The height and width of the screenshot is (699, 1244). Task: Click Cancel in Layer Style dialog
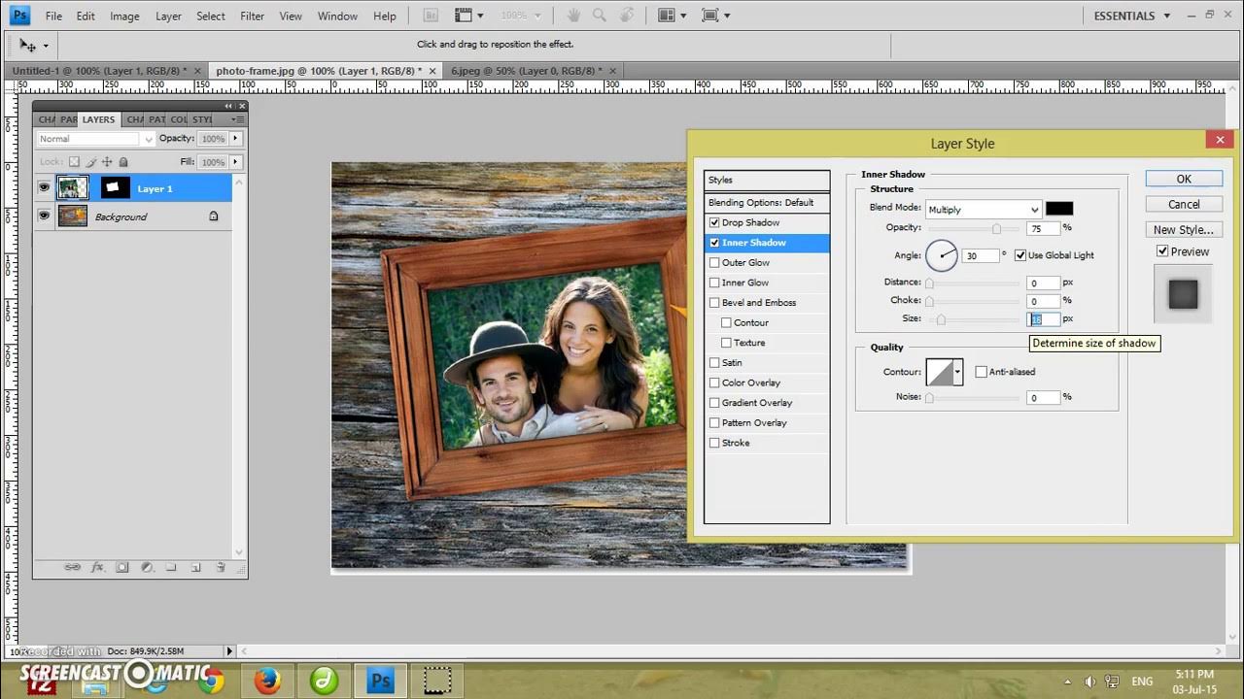1184,204
